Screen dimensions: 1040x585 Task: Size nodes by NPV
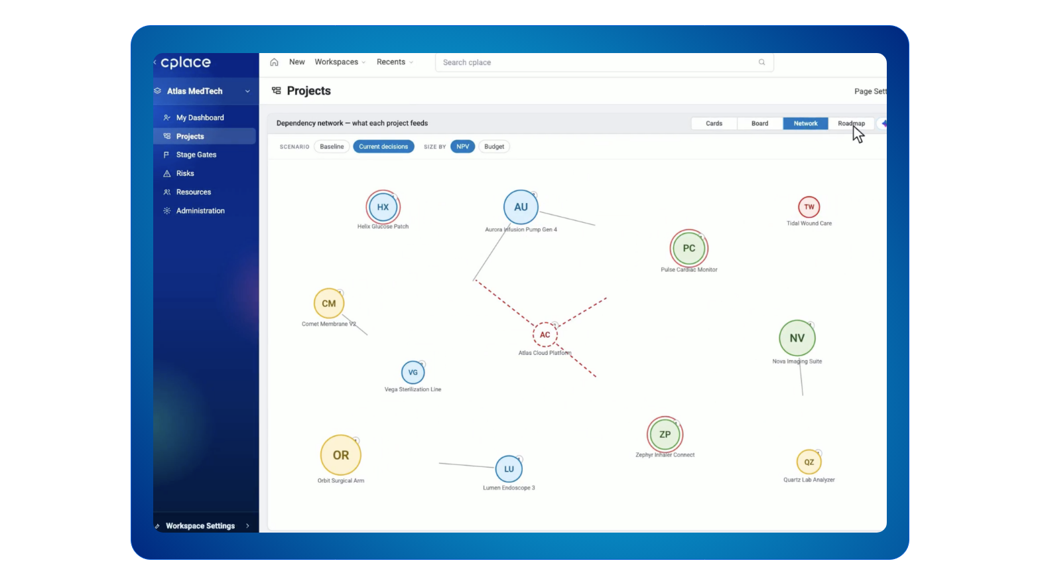[x=463, y=147]
